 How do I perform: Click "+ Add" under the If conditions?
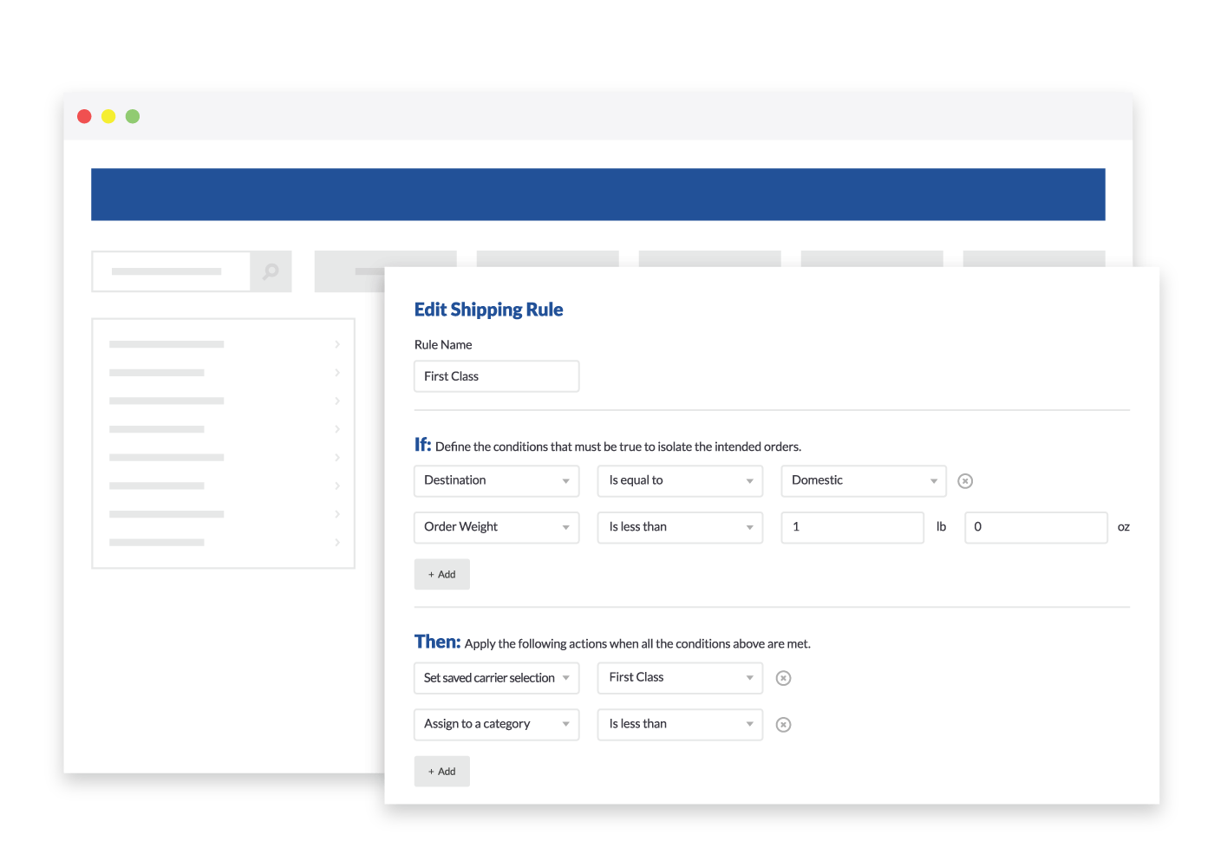click(441, 573)
